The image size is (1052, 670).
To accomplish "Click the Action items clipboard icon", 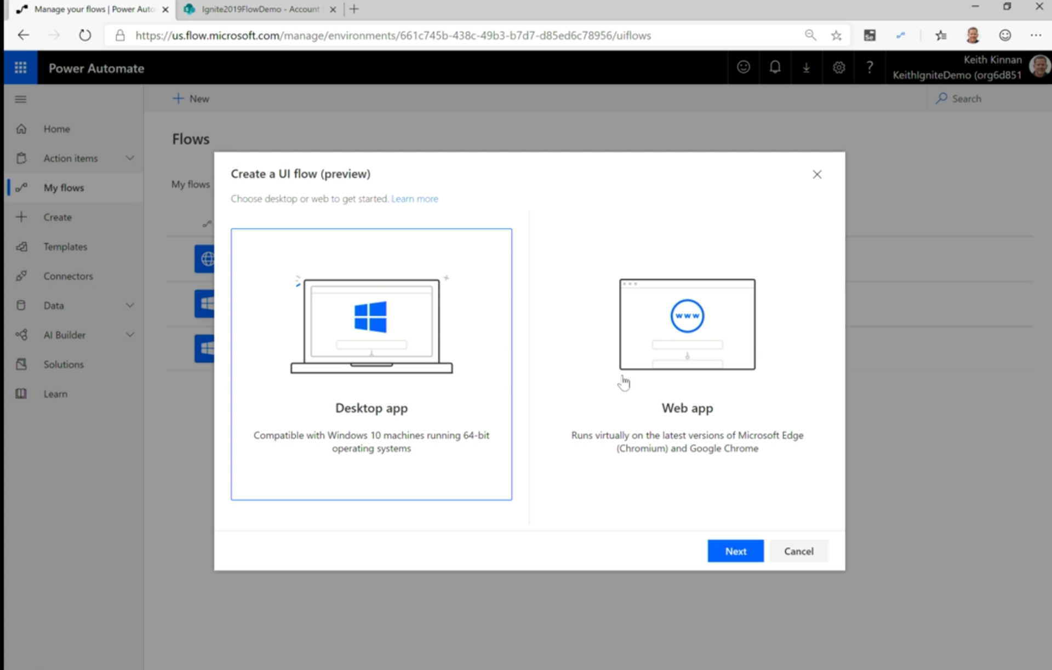I will click(x=21, y=158).
